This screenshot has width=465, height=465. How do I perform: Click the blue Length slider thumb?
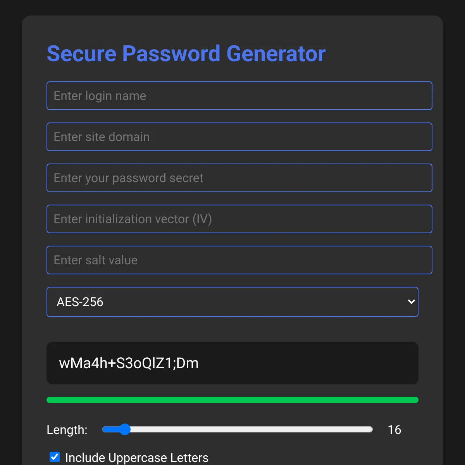coord(124,429)
